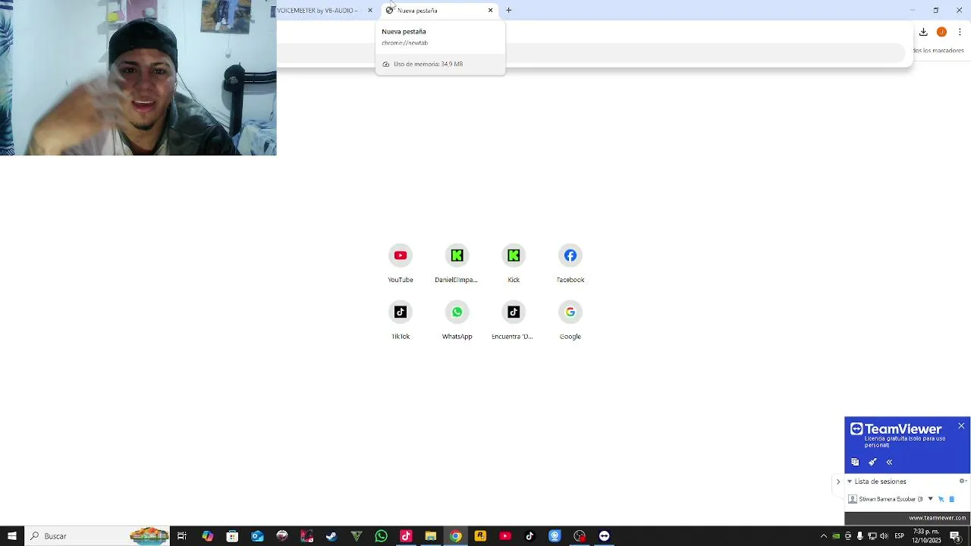Open Task View in taskbar
The height and width of the screenshot is (546, 971).
coord(182,536)
